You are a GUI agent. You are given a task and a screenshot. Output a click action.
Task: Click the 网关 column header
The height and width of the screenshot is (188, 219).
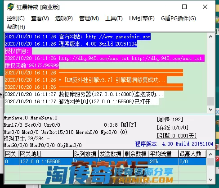[12, 154]
